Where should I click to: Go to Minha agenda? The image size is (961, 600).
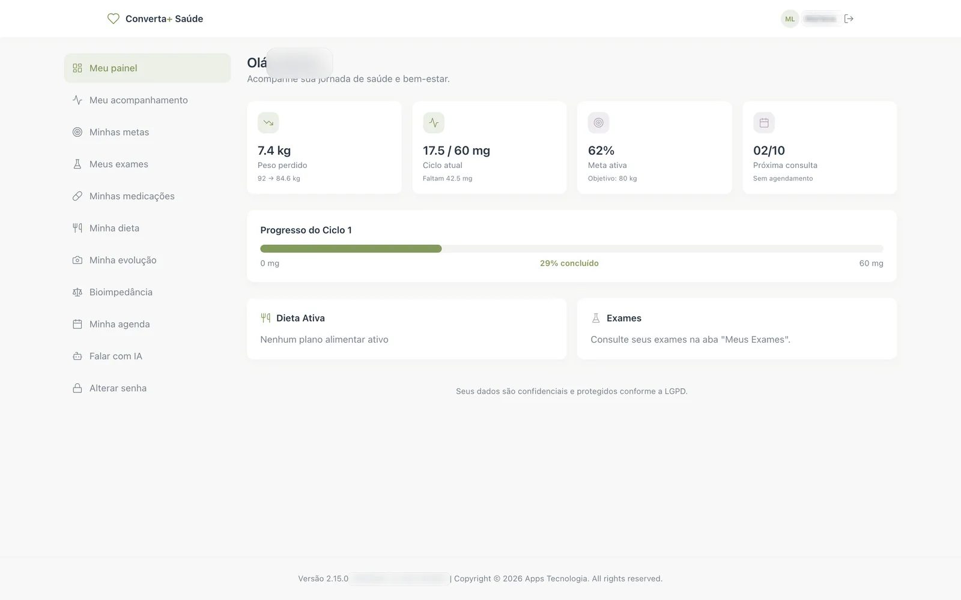pos(148,324)
